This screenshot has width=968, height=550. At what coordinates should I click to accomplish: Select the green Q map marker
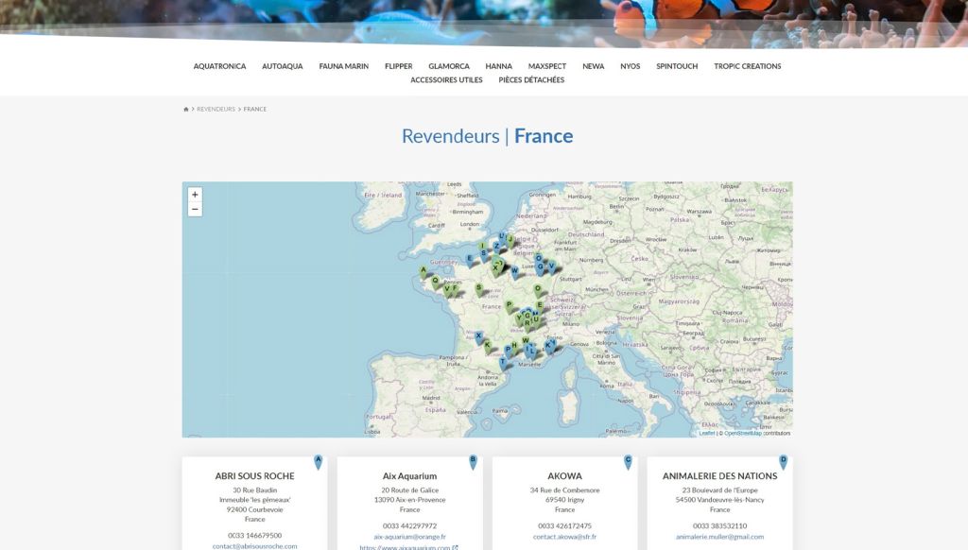tap(435, 283)
